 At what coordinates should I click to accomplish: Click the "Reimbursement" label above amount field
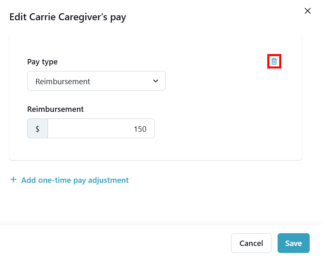tap(55, 109)
